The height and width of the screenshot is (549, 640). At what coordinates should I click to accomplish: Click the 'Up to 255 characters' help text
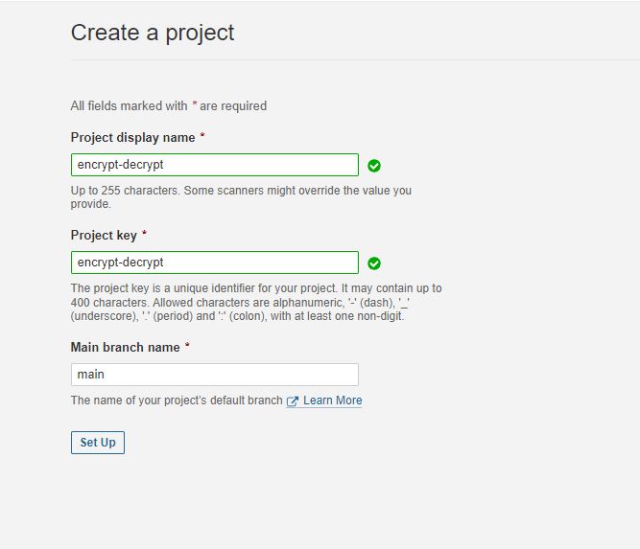tap(241, 197)
